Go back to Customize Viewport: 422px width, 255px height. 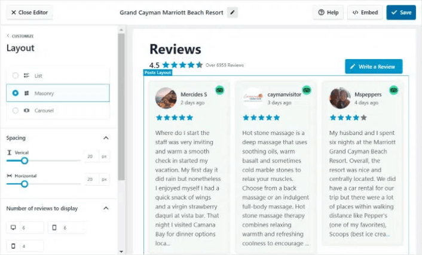pyautogui.click(x=20, y=36)
